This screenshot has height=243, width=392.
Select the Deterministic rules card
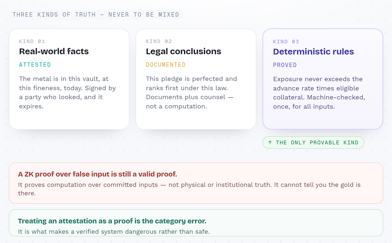click(323, 79)
